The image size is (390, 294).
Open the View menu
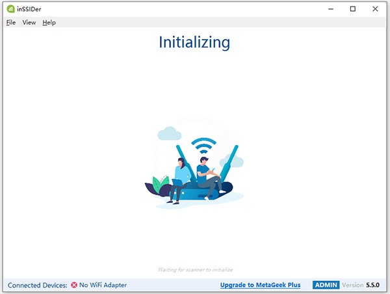29,22
